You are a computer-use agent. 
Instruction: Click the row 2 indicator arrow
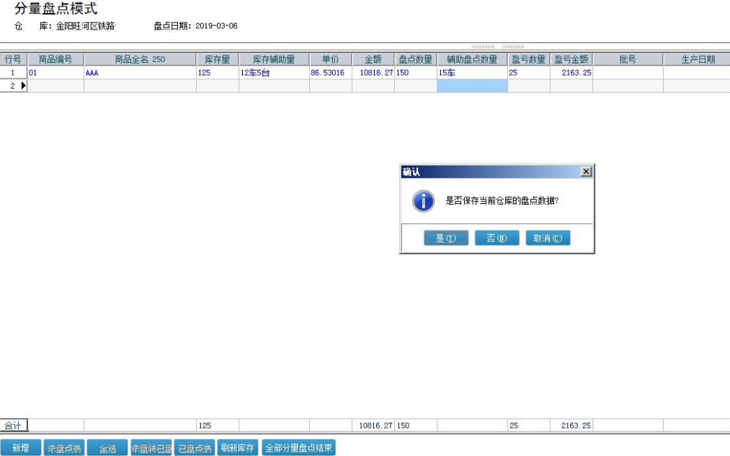click(x=23, y=86)
